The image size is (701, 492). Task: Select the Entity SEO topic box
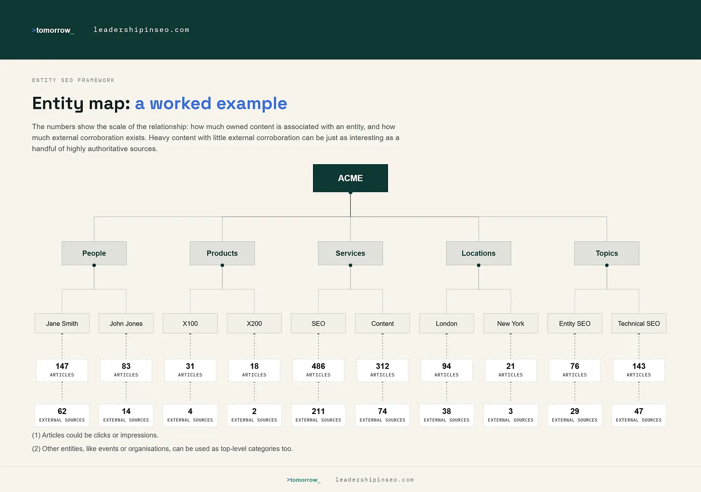pyautogui.click(x=575, y=324)
